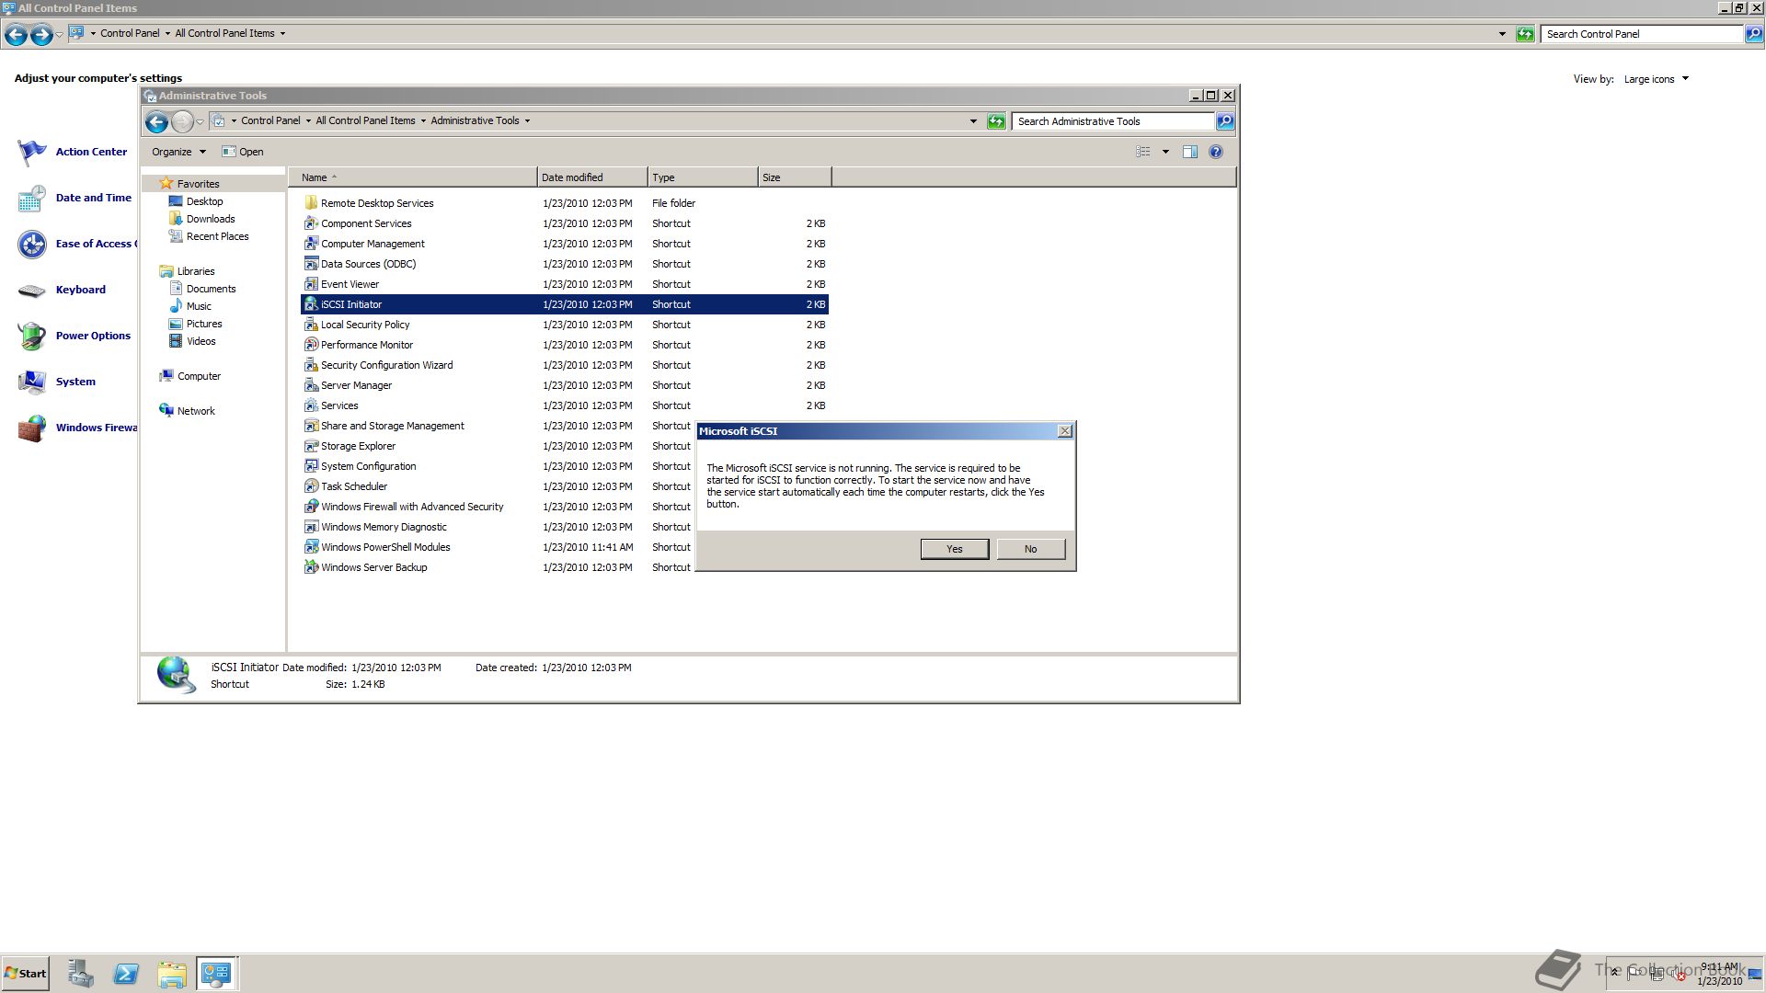Go back in All Control Panel Items window
This screenshot has width=1766, height=993.
16,35
